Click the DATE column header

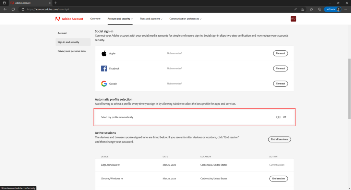tap(165, 156)
